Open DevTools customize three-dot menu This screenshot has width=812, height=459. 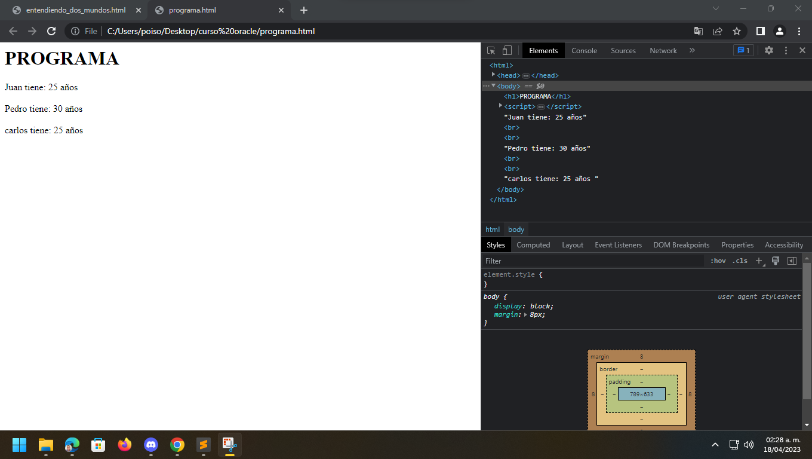tap(786, 51)
